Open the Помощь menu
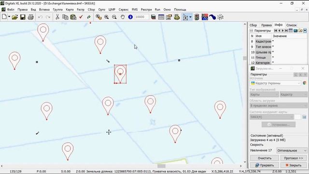 click(180, 10)
